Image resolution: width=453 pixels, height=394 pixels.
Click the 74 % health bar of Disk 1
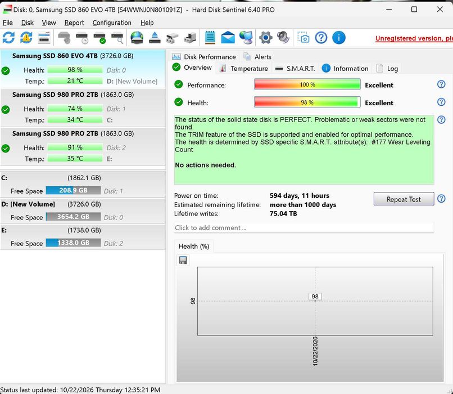75,109
